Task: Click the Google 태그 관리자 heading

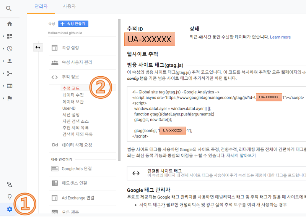Action: (x=148, y=190)
